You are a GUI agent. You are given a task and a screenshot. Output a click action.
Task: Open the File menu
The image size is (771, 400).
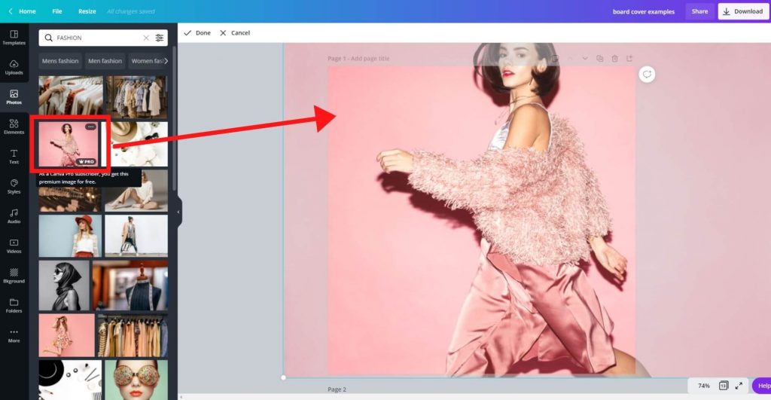coord(57,11)
